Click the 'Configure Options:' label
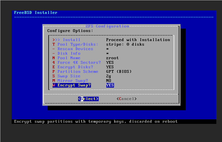 (x=70, y=31)
